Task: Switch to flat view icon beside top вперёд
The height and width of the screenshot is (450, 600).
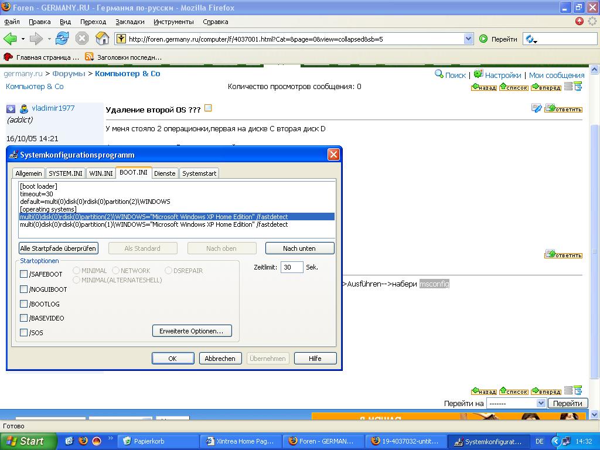Action: (x=568, y=87)
